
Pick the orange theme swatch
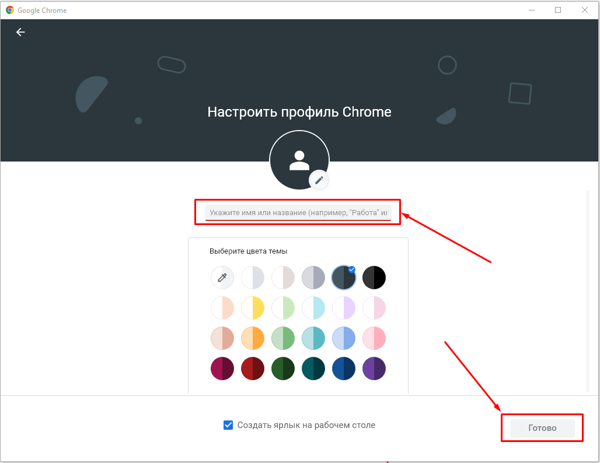tap(253, 338)
